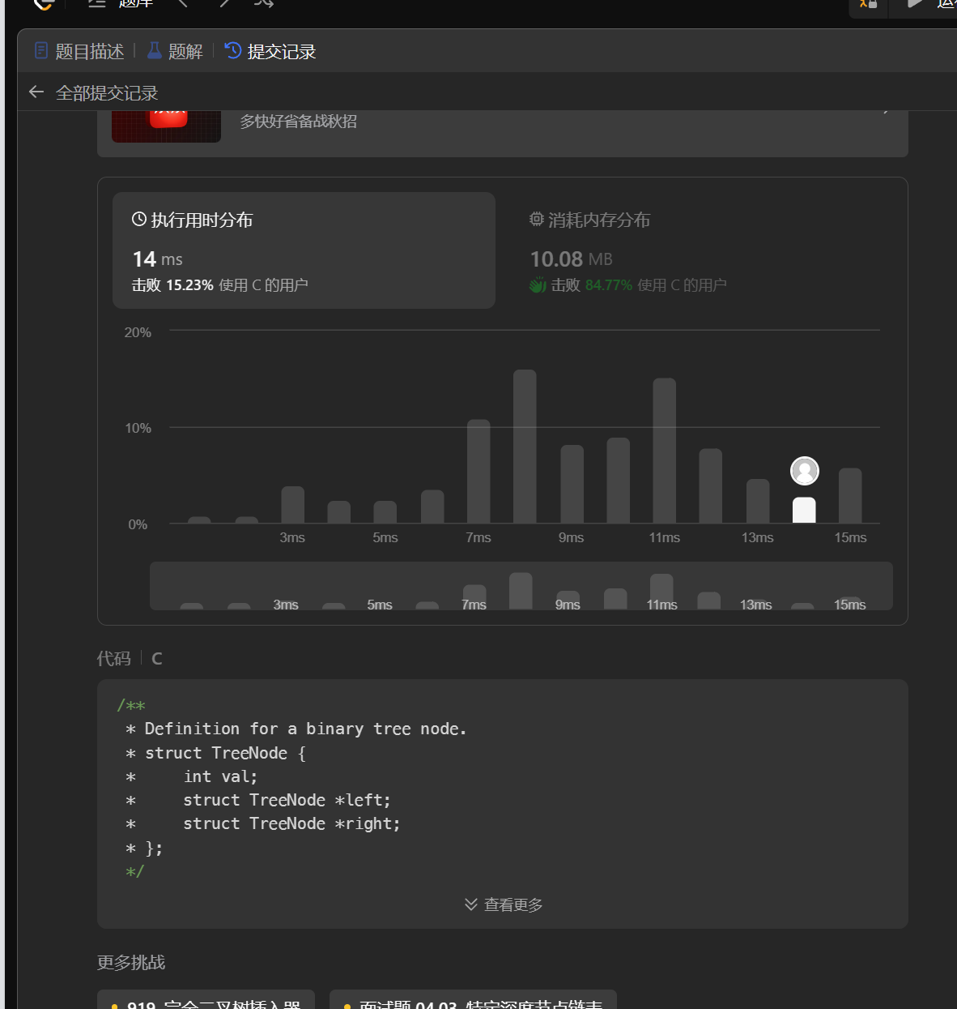The image size is (957, 1009).
Task: Click the 11ms bar in the chart
Action: click(664, 451)
